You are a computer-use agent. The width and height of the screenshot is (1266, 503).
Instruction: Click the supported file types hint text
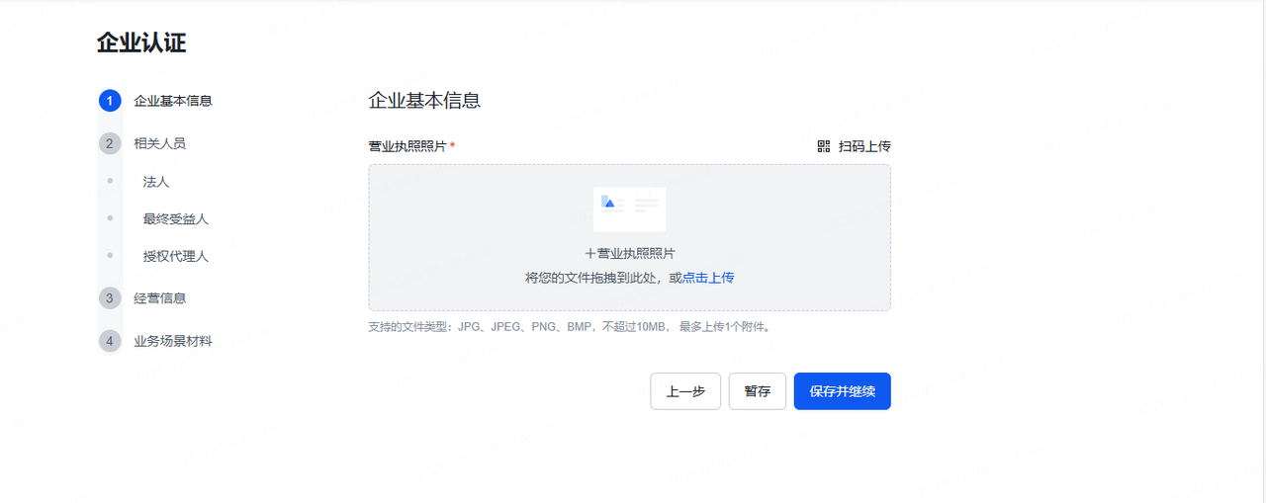pyautogui.click(x=569, y=327)
